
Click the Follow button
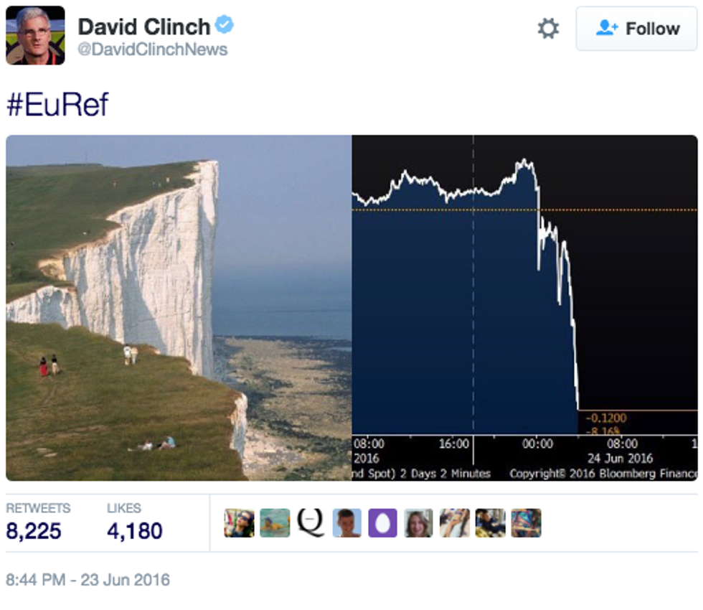pos(637,29)
